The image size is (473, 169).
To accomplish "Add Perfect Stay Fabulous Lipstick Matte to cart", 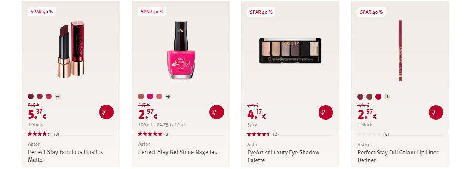I will pyautogui.click(x=107, y=112).
